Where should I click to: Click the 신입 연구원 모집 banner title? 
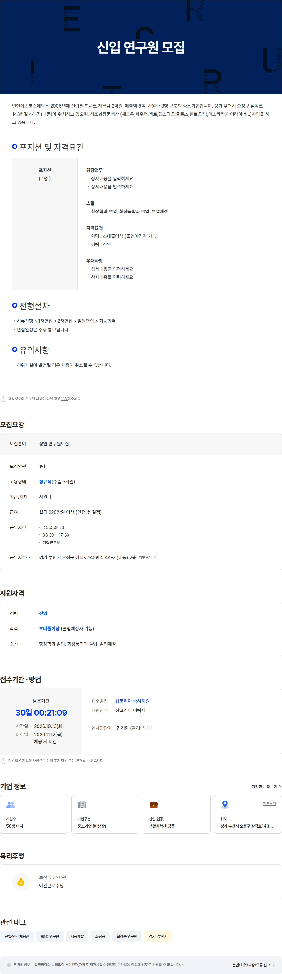[141, 47]
